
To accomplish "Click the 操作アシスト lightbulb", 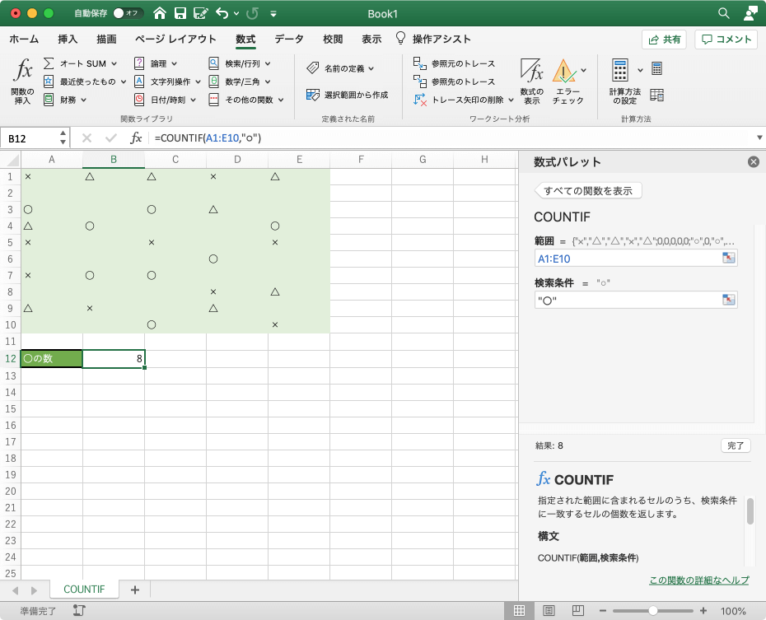I will click(400, 38).
